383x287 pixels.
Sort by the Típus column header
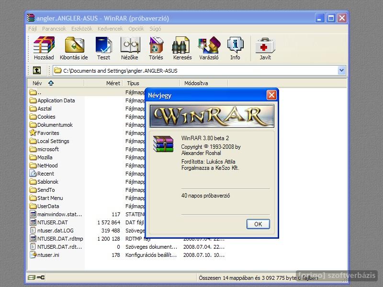pos(152,83)
